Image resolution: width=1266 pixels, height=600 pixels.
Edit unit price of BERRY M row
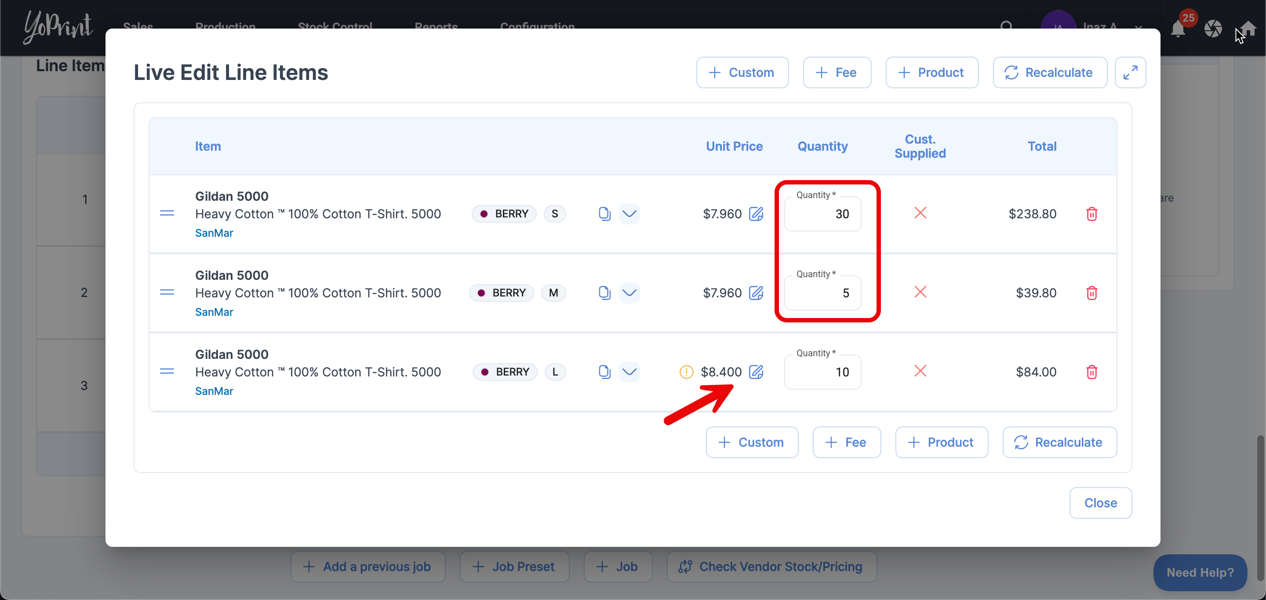click(756, 293)
